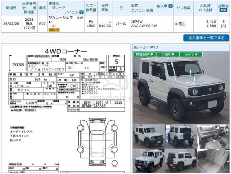
Task: Click the 出品番号 会場 開催回 header
Action: [x=29, y=8]
